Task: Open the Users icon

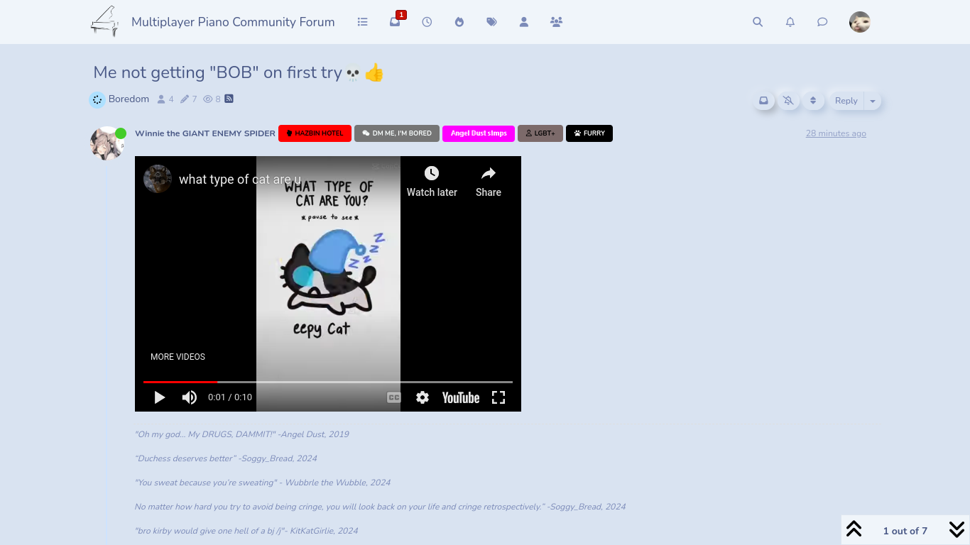Action: [x=524, y=22]
